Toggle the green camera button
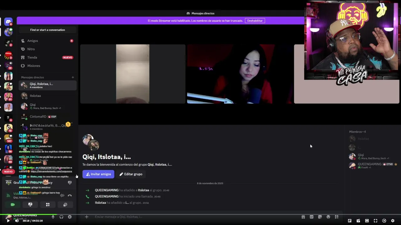Viewport: 401px width, 225px height. 13,204
